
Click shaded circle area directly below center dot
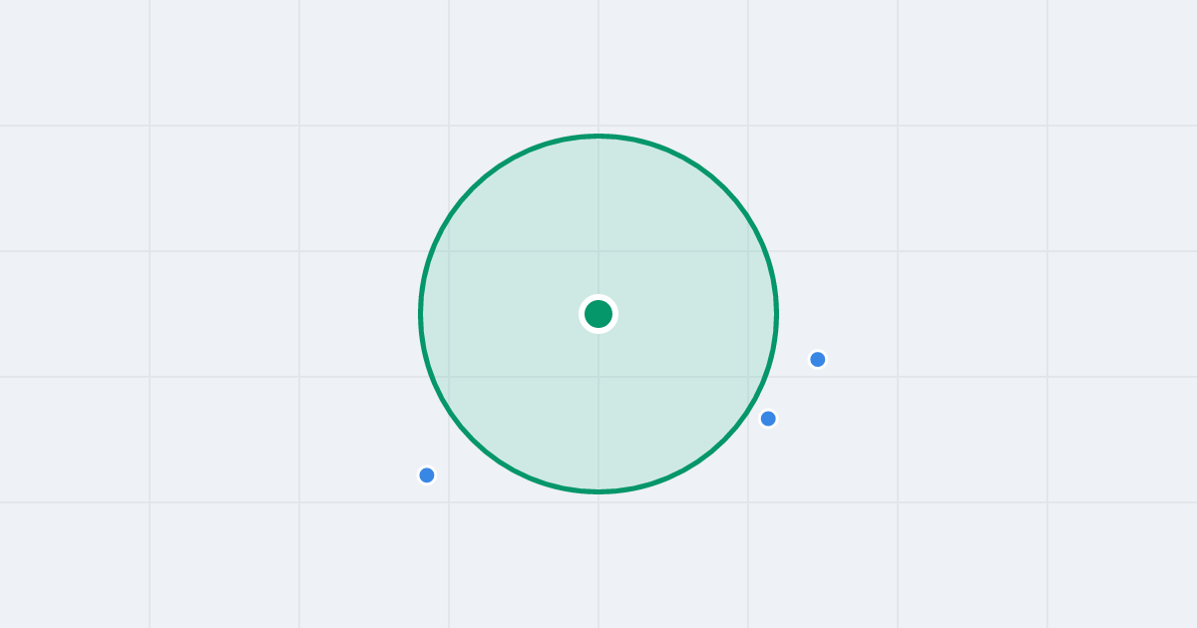pos(598,411)
